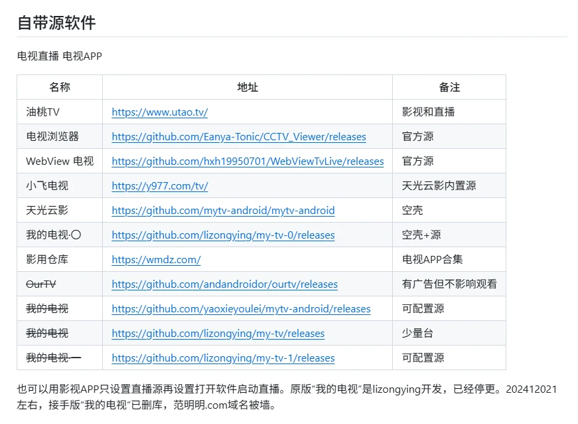
Task: Click the 地址 column header
Action: (x=248, y=88)
